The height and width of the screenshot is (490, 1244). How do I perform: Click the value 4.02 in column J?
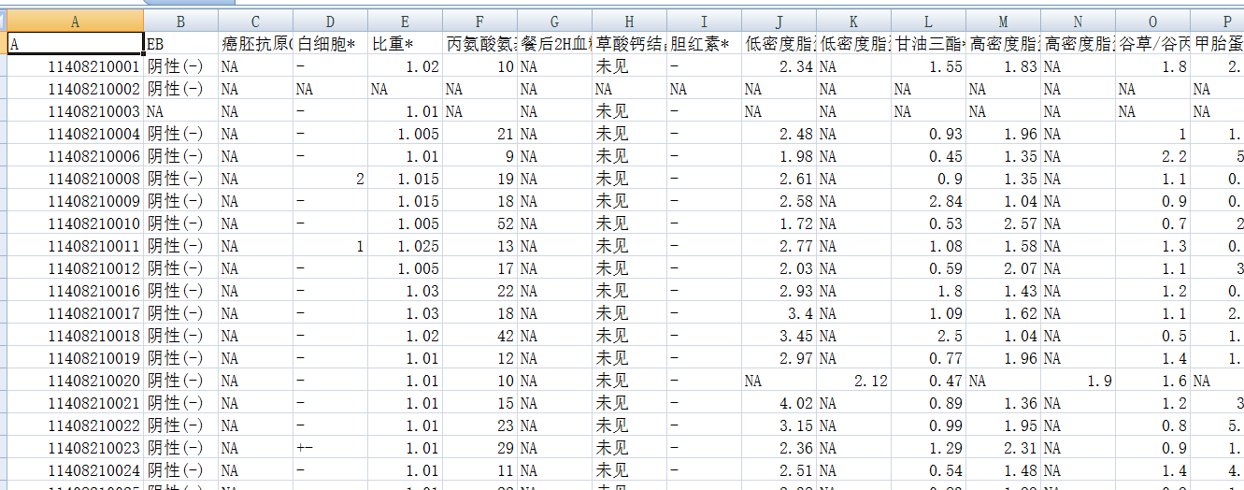pos(779,403)
